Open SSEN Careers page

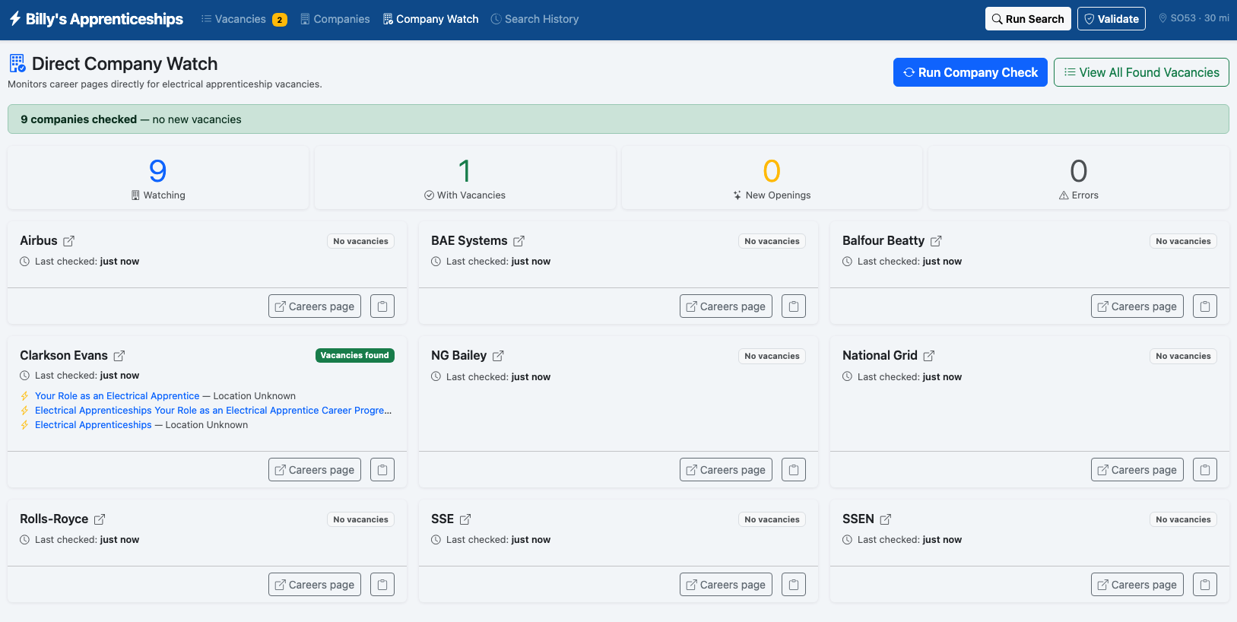(1137, 585)
